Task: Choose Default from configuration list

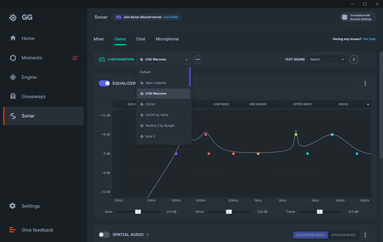Action: coord(163,72)
